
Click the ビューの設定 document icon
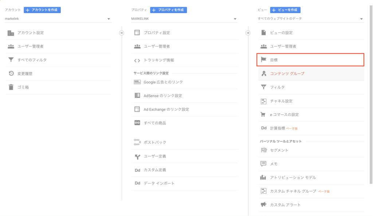(x=264, y=32)
